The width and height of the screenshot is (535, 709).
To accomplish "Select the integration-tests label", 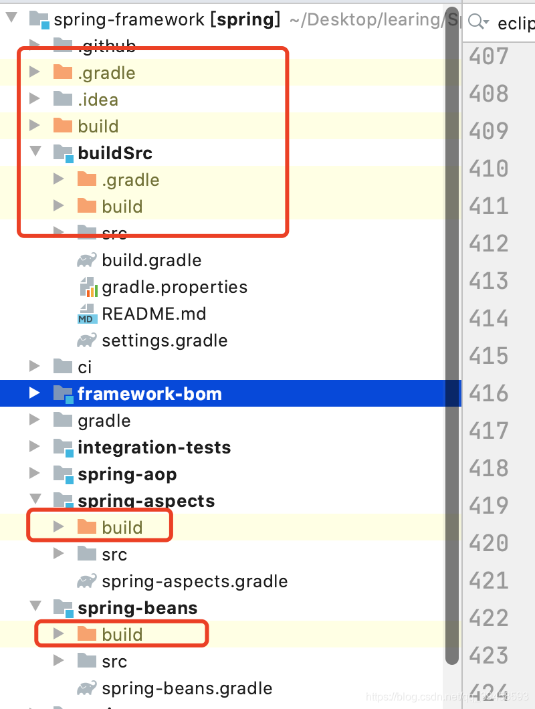I will point(154,447).
